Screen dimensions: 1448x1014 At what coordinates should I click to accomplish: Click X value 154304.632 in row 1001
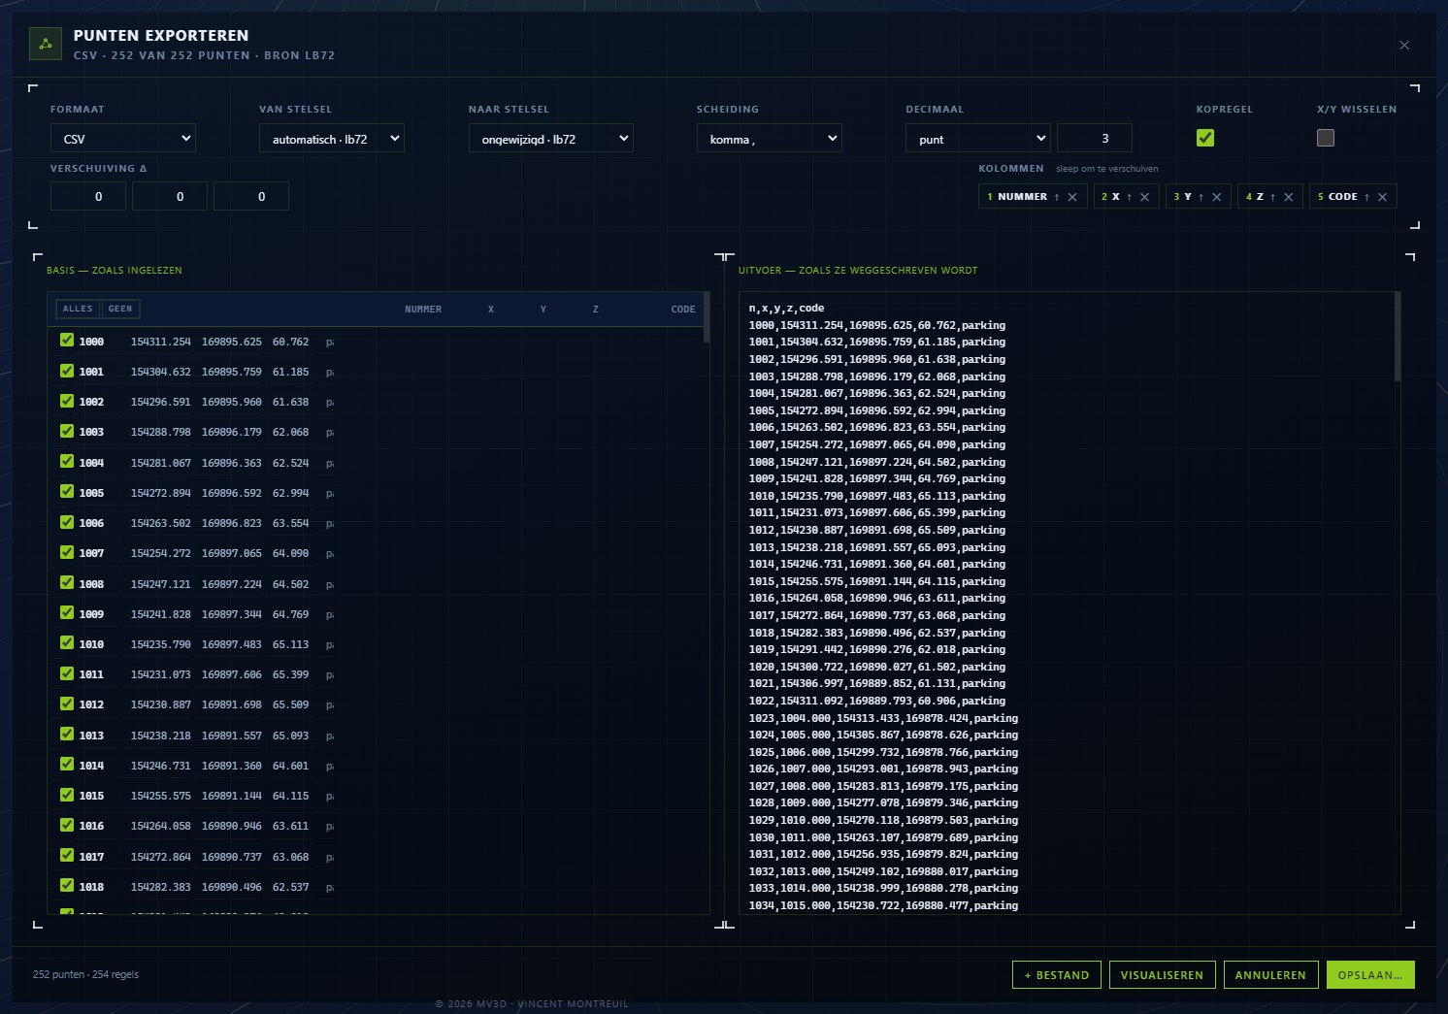[x=161, y=372]
